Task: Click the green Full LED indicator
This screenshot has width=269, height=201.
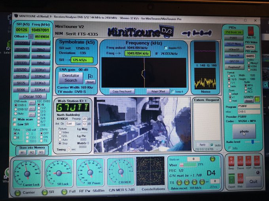Action: coord(64,192)
